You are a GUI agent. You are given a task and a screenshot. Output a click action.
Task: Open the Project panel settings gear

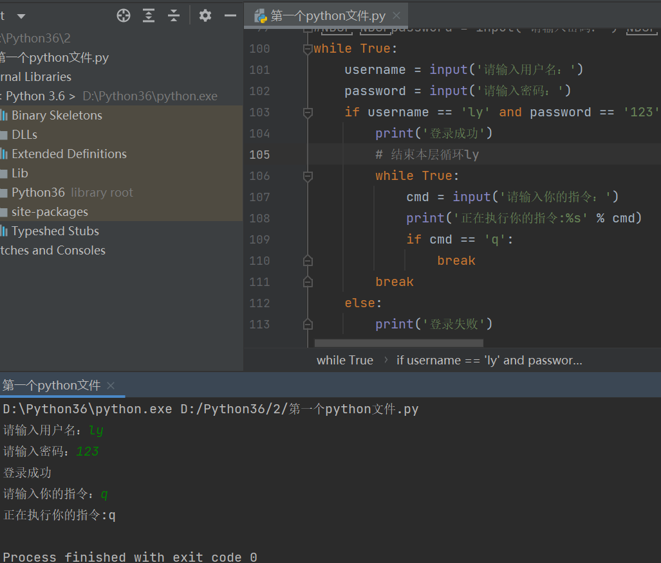[x=205, y=16]
